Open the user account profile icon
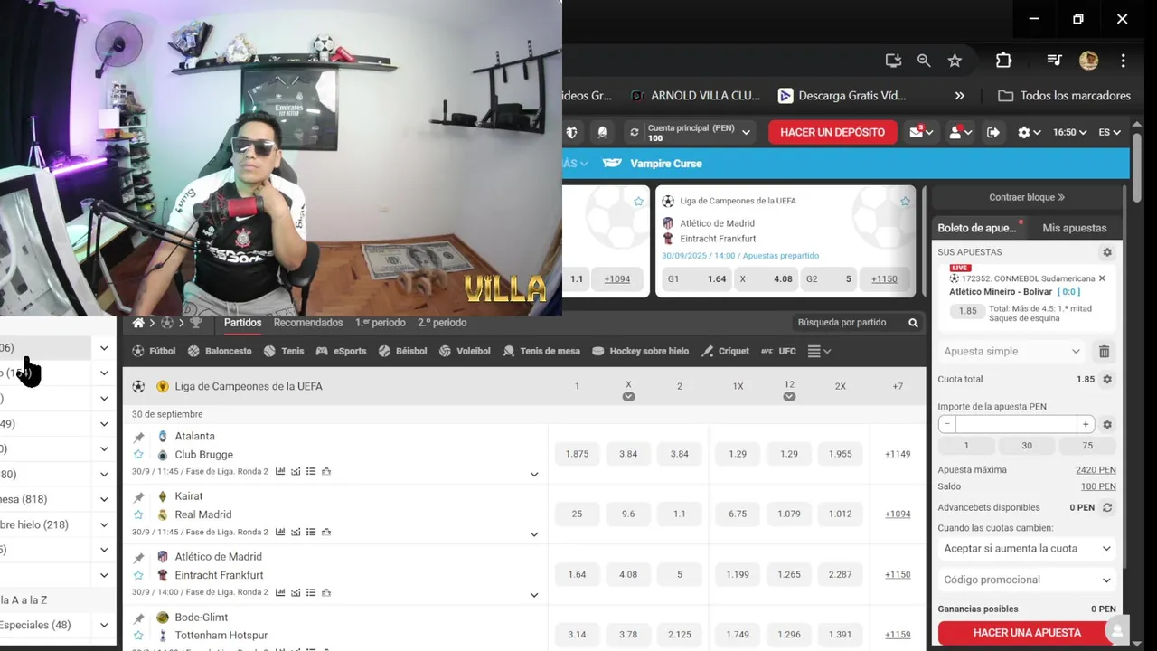Viewport: 1157px width, 651px height. click(x=959, y=132)
